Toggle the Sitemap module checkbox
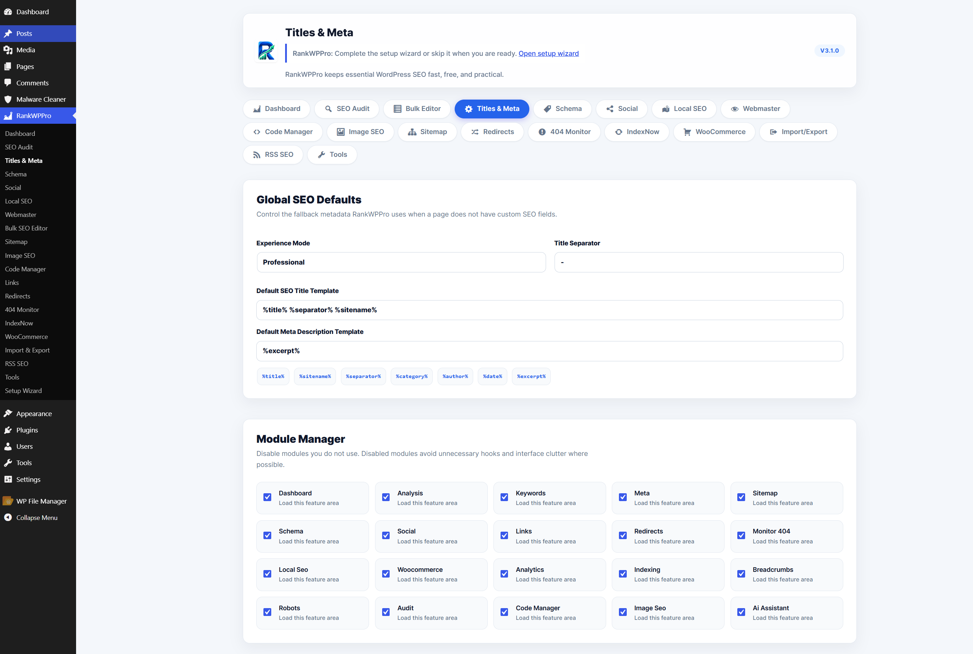 [741, 497]
